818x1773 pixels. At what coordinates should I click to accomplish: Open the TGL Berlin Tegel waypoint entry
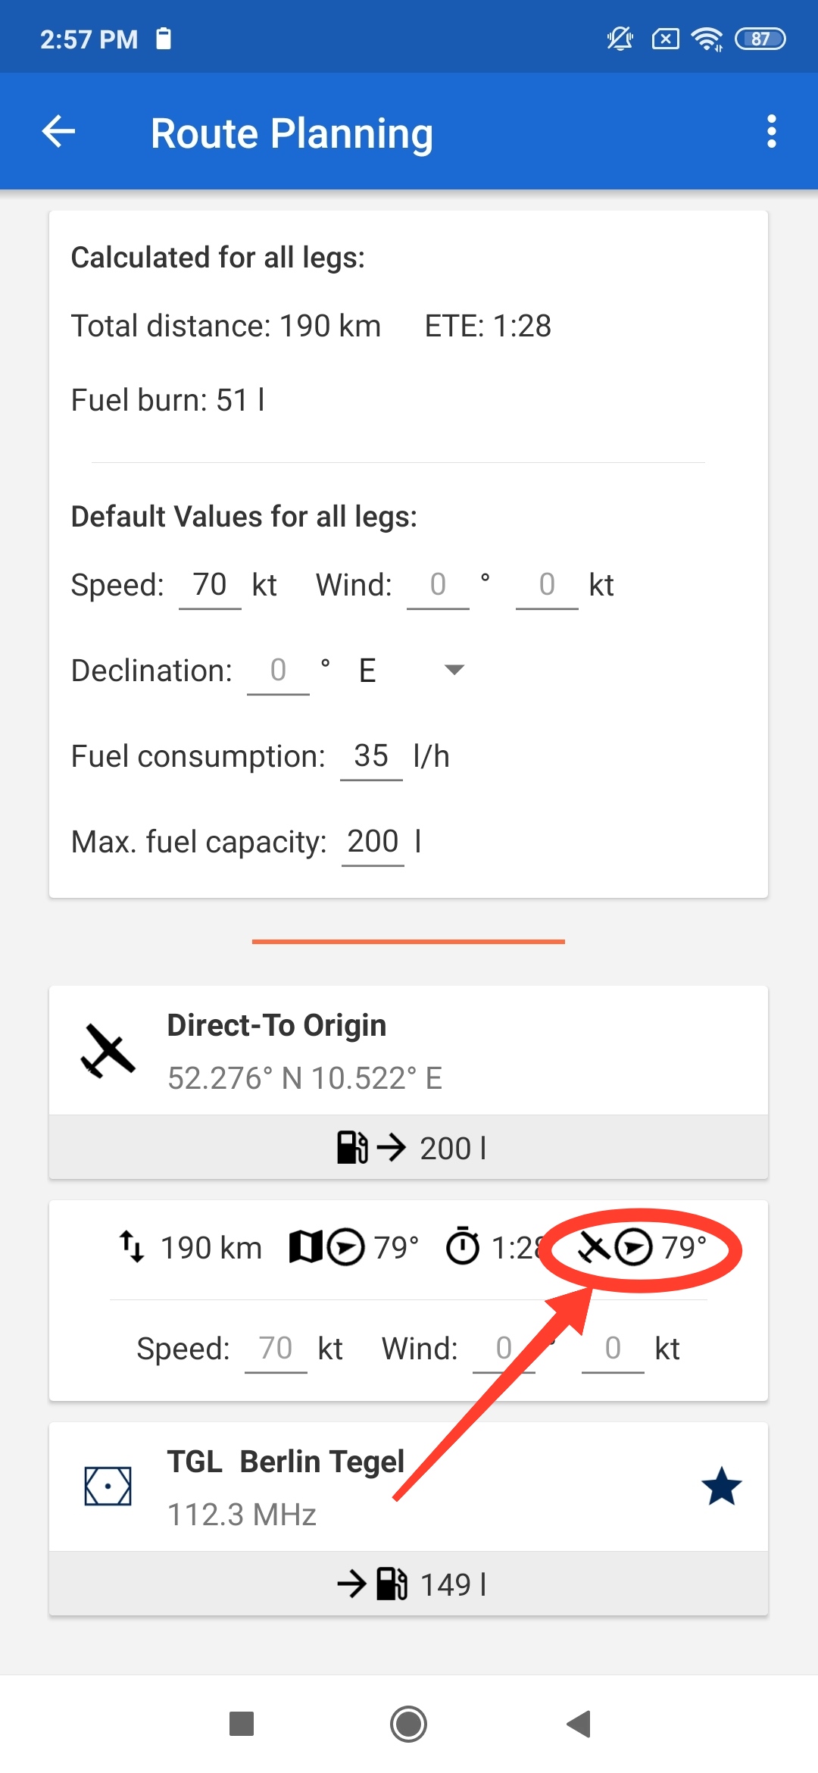point(408,1487)
